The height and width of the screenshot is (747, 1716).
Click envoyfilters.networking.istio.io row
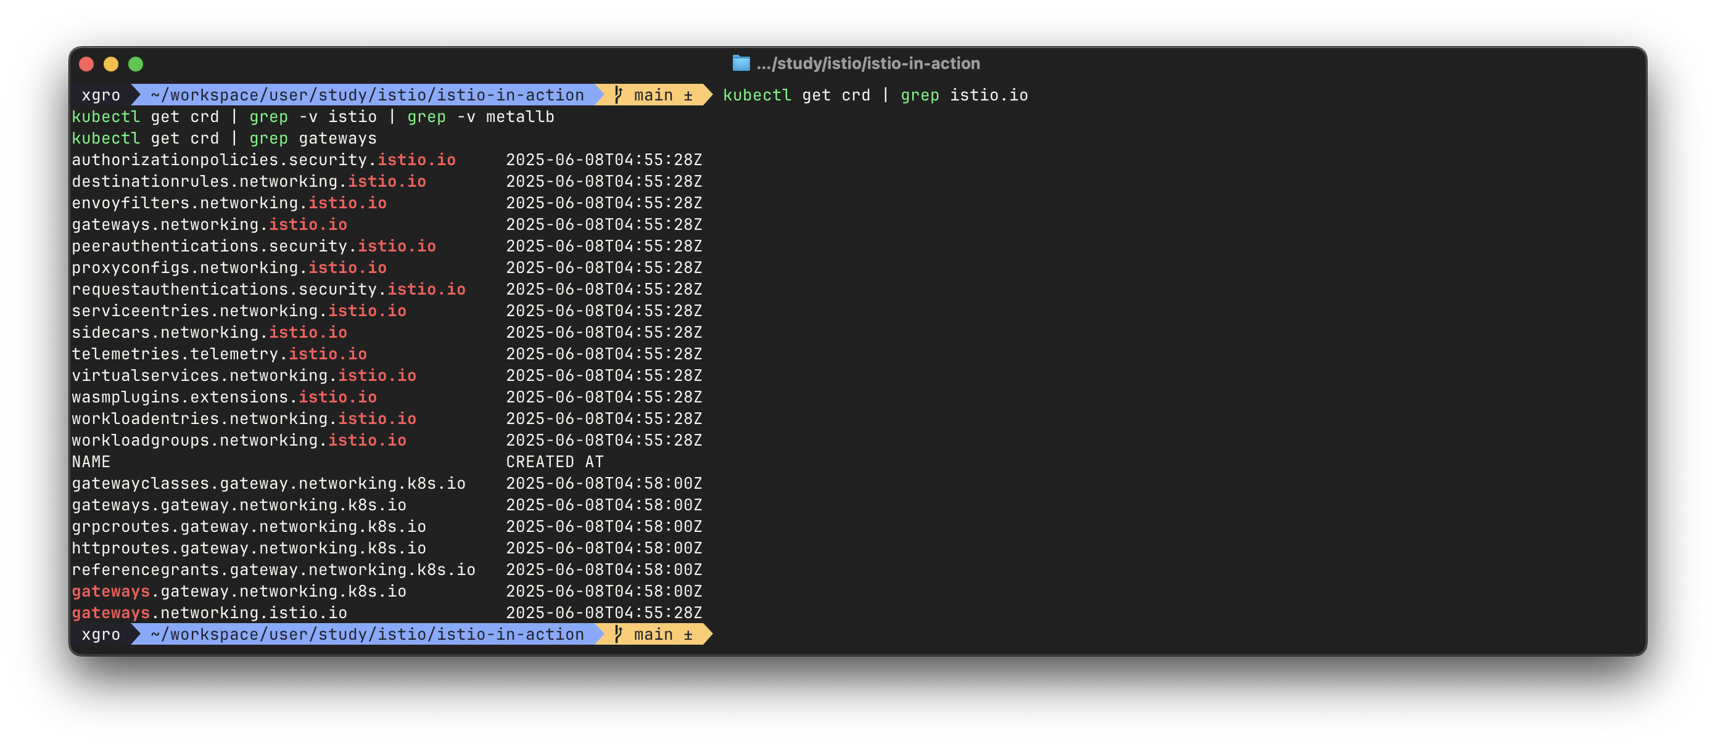387,203
